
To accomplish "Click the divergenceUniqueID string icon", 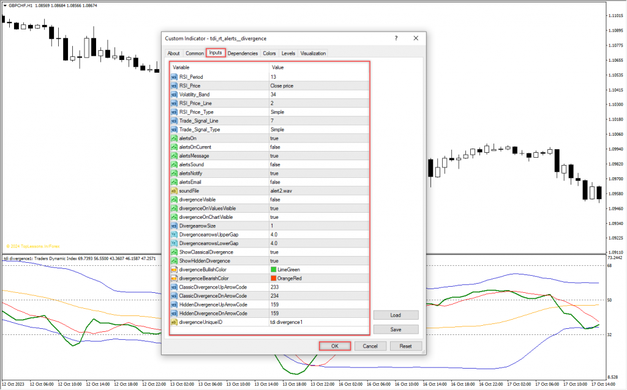I will tap(175, 322).
